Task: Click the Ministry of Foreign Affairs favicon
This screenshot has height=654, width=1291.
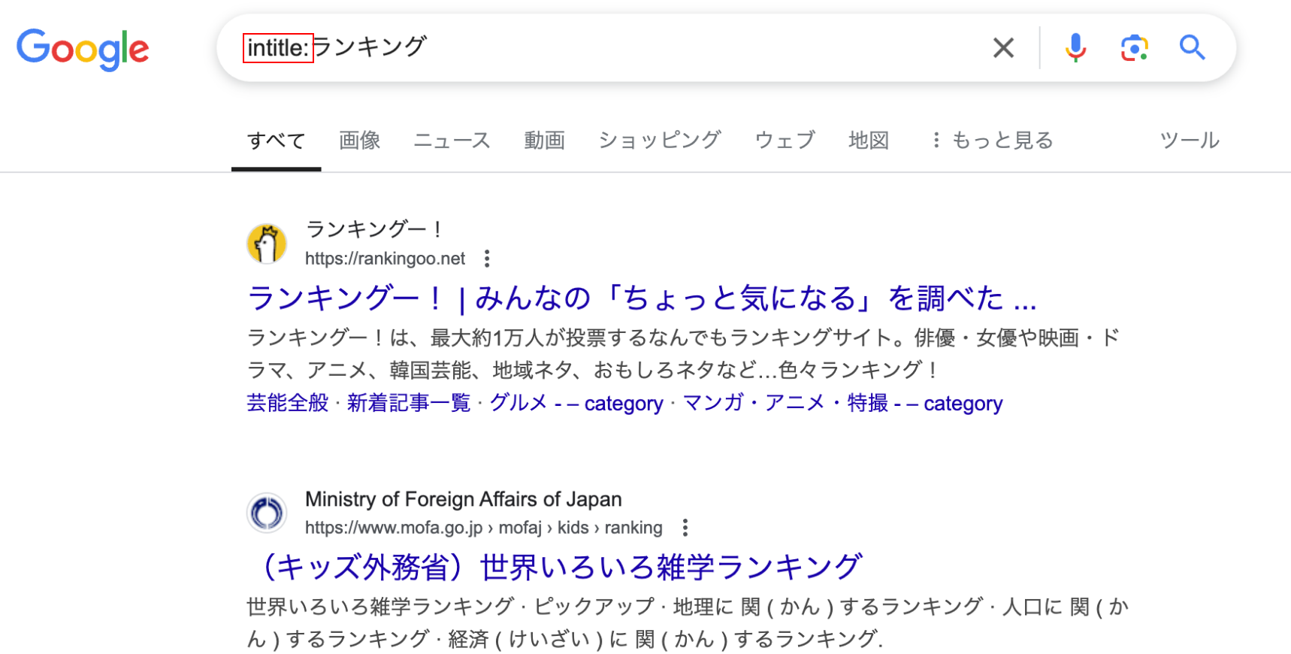Action: click(x=267, y=513)
